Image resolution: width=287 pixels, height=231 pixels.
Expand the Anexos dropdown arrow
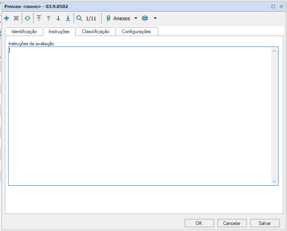point(136,18)
